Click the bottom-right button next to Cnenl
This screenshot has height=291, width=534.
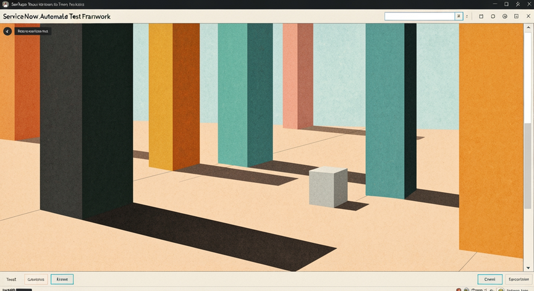[519, 279]
